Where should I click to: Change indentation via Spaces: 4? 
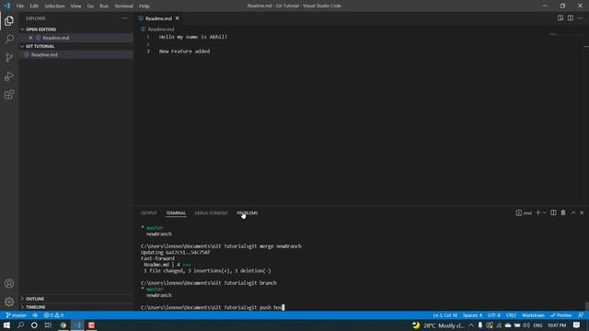click(x=472, y=315)
